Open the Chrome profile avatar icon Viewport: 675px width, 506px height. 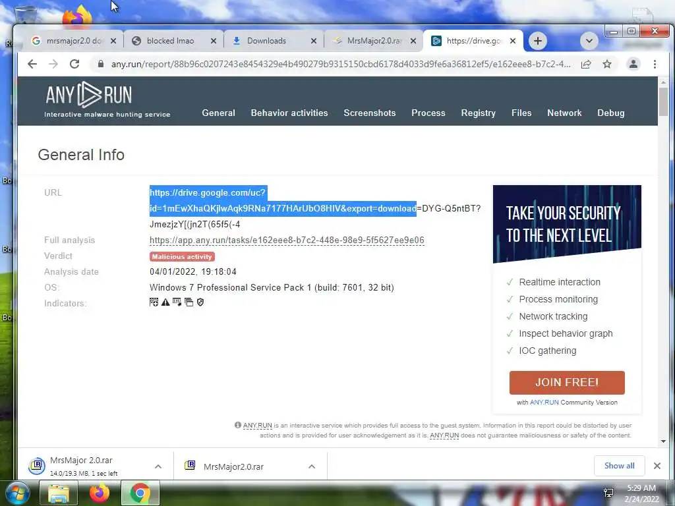click(633, 64)
